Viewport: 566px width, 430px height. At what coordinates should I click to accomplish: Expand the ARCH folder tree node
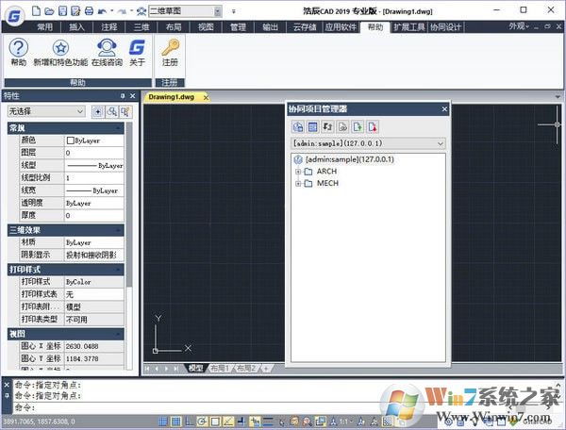coord(298,172)
